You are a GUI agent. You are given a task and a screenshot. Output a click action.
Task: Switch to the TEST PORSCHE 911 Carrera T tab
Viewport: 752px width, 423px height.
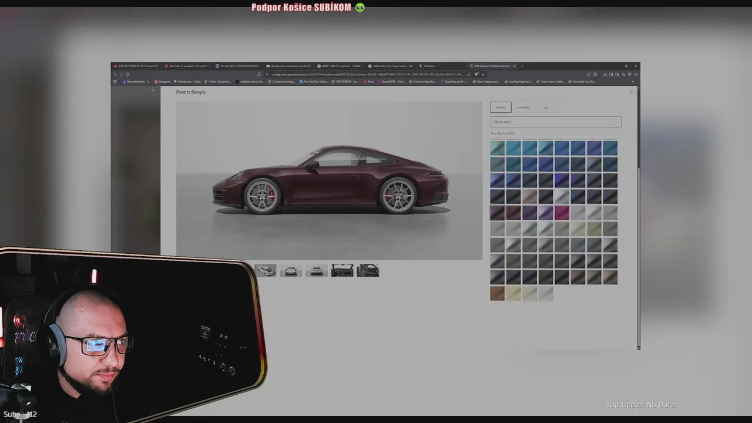136,66
